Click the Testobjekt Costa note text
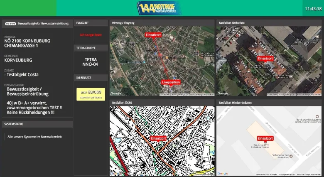324x177 pixels. point(22,75)
